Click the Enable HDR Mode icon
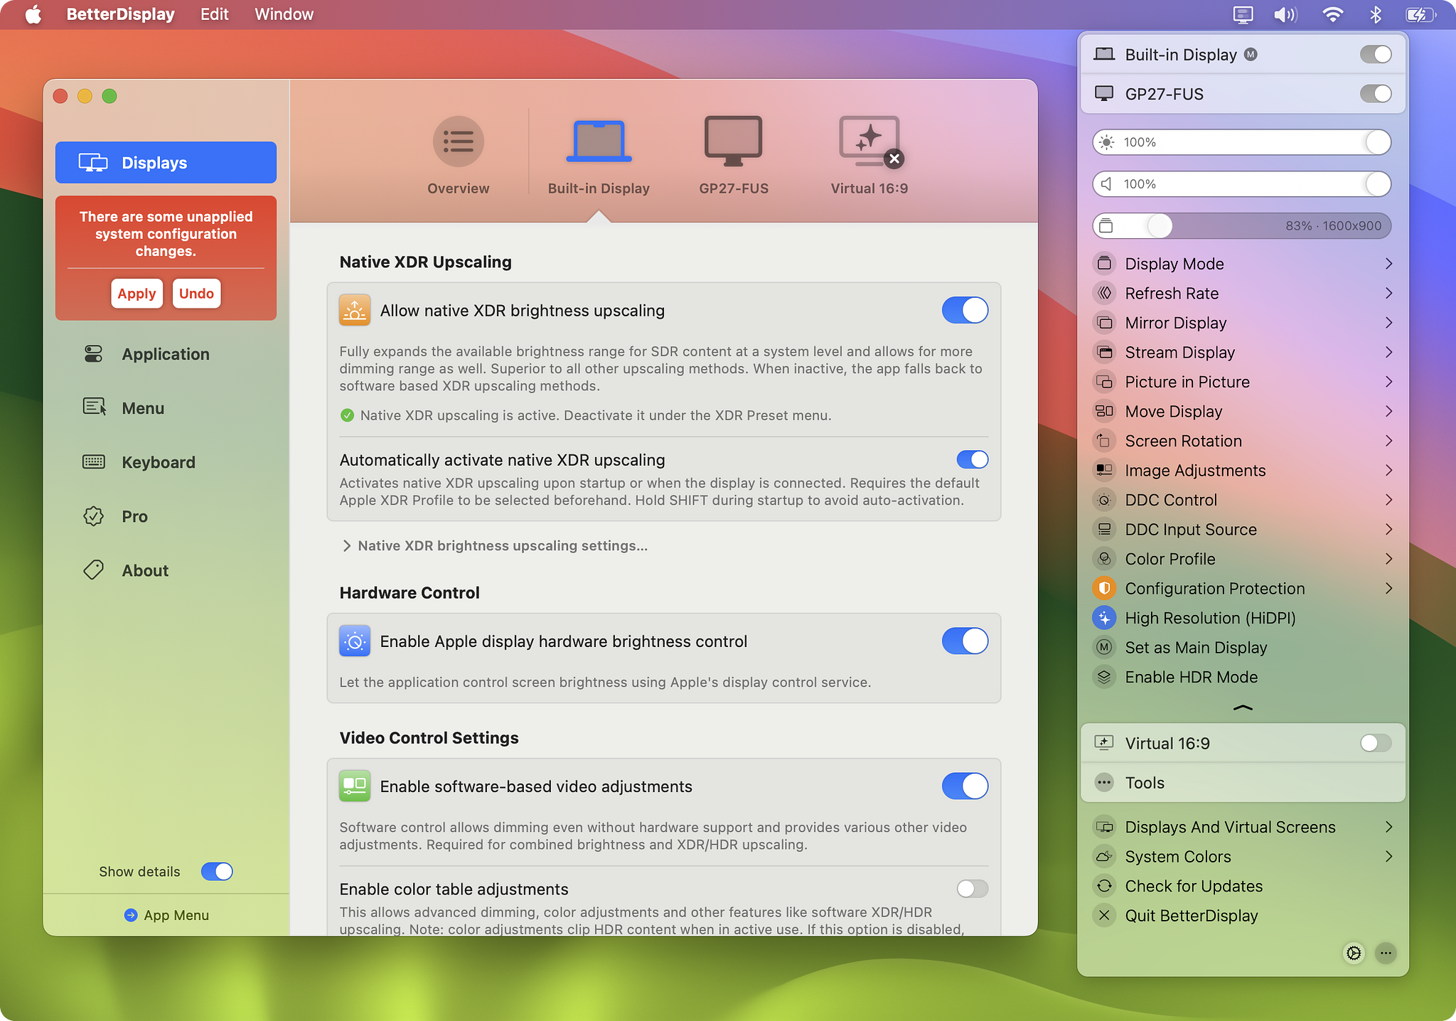The height and width of the screenshot is (1021, 1456). 1104,677
